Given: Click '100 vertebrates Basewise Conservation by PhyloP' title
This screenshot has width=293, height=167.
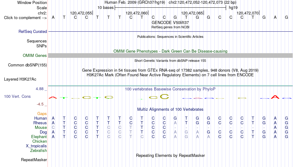Looking at the screenshot, I should [x=170, y=89].
